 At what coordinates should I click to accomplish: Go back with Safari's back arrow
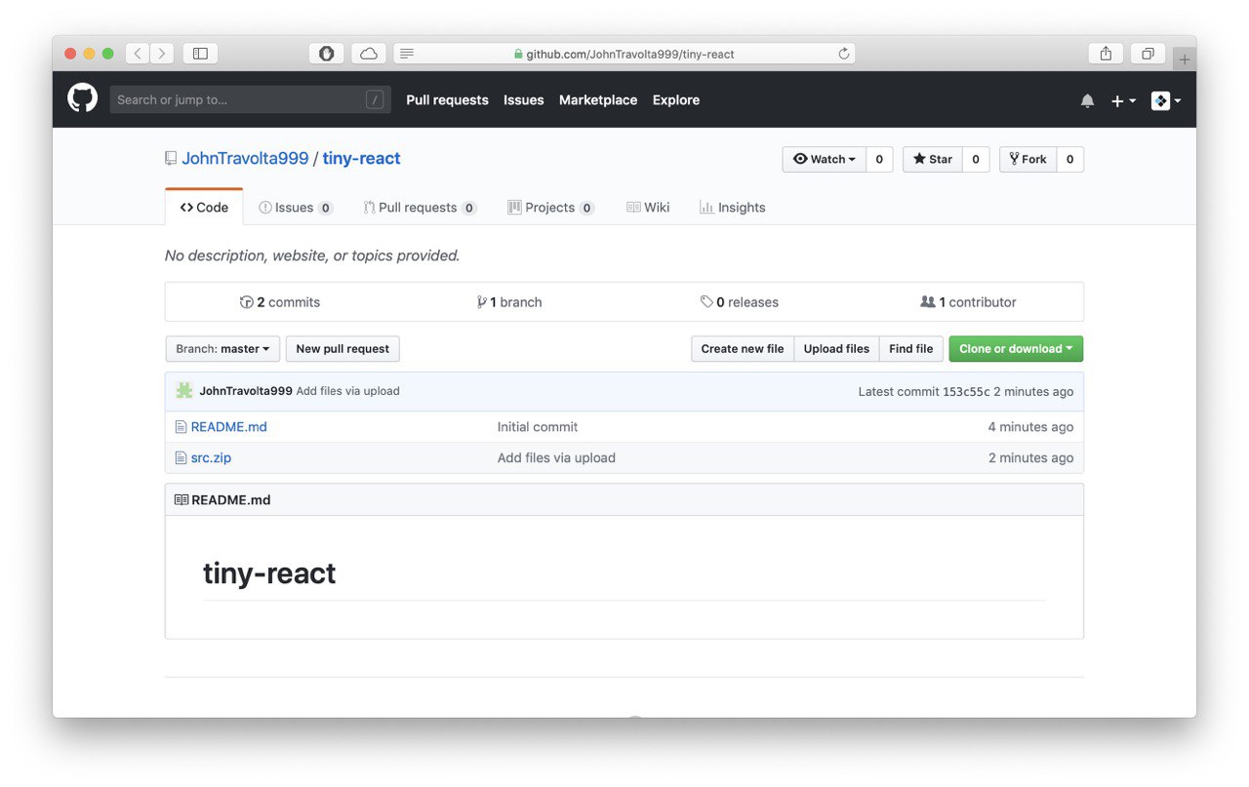[139, 54]
